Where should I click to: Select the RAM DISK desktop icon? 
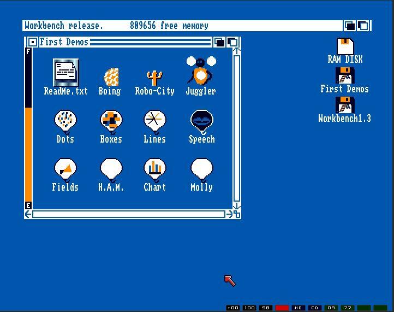[x=345, y=46]
